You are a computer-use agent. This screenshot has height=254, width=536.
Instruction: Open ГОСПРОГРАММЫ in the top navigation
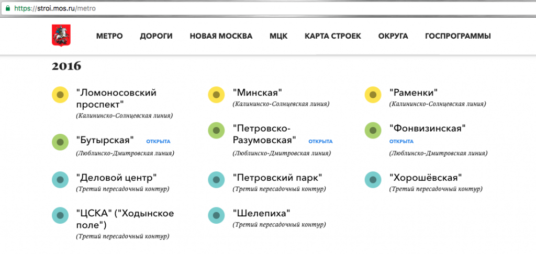(x=458, y=36)
